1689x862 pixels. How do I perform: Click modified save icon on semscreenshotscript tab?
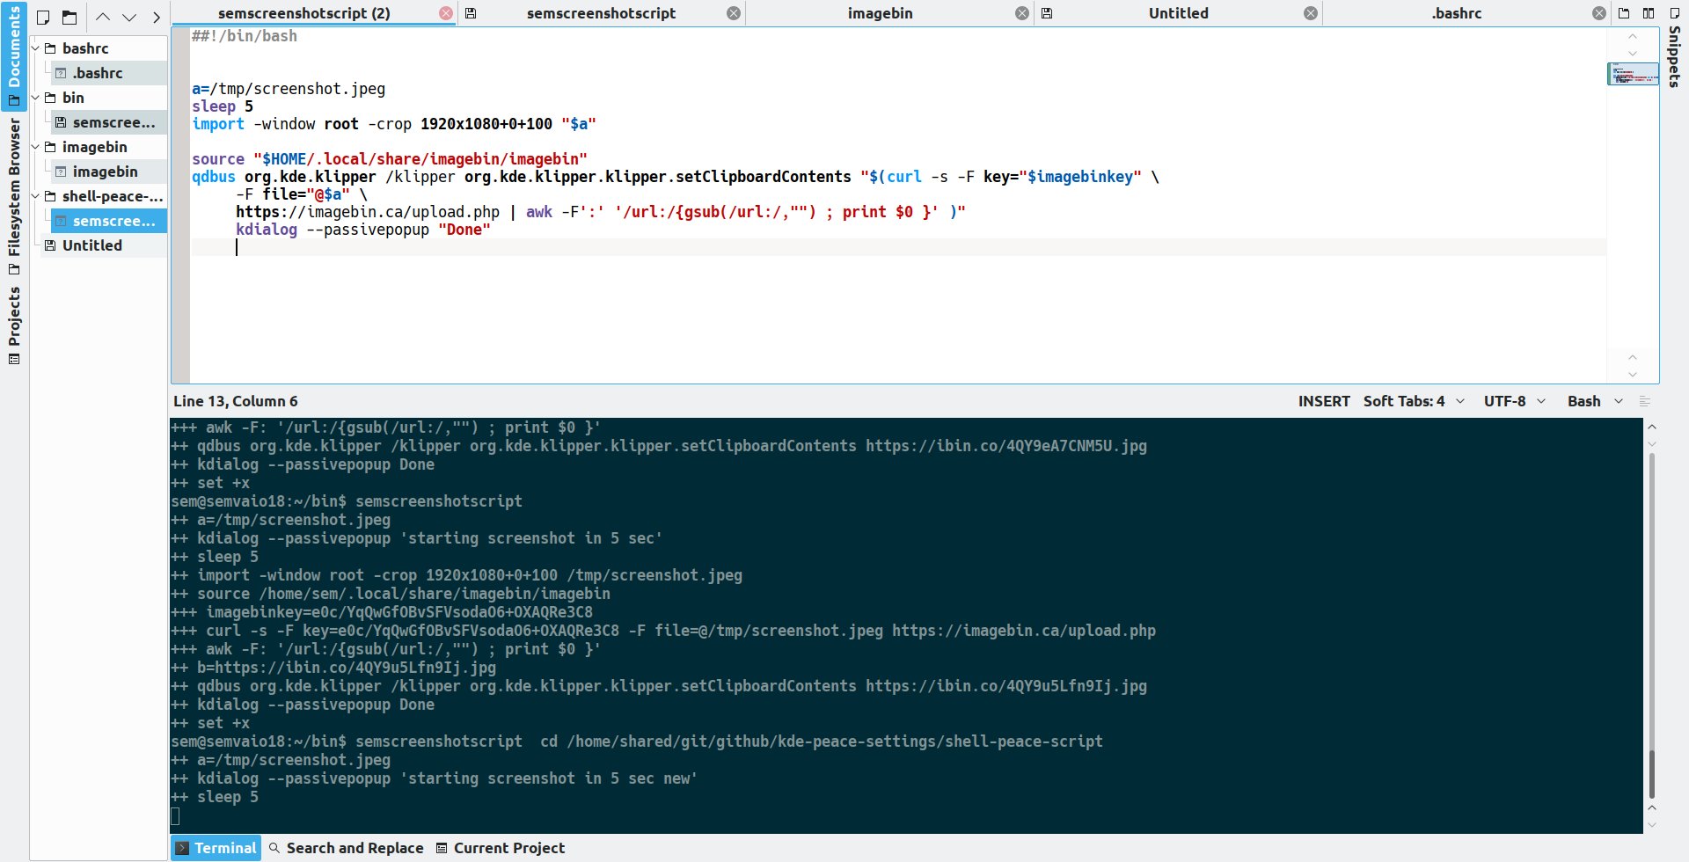click(471, 13)
